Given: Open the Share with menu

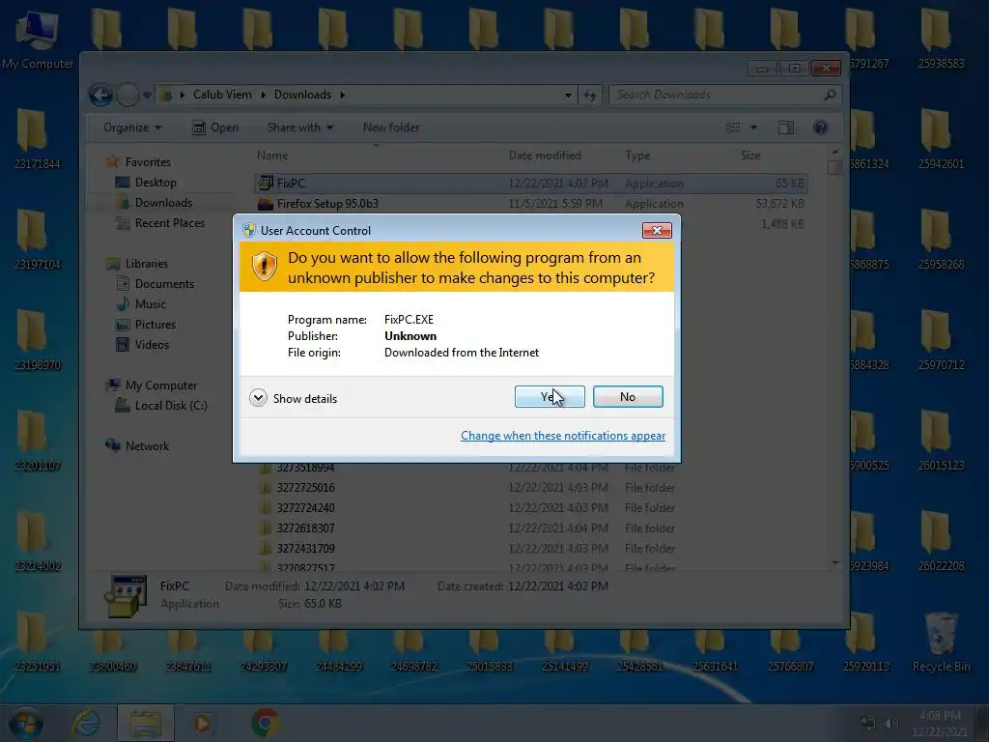Looking at the screenshot, I should 299,128.
